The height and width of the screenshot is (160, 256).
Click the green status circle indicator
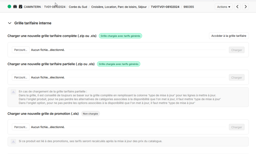point(9,7)
